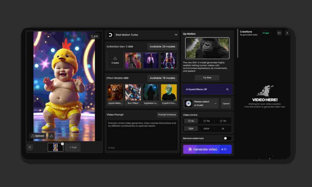Click the download icon beside Upload
This screenshot has height=187, width=312.
pos(51,136)
